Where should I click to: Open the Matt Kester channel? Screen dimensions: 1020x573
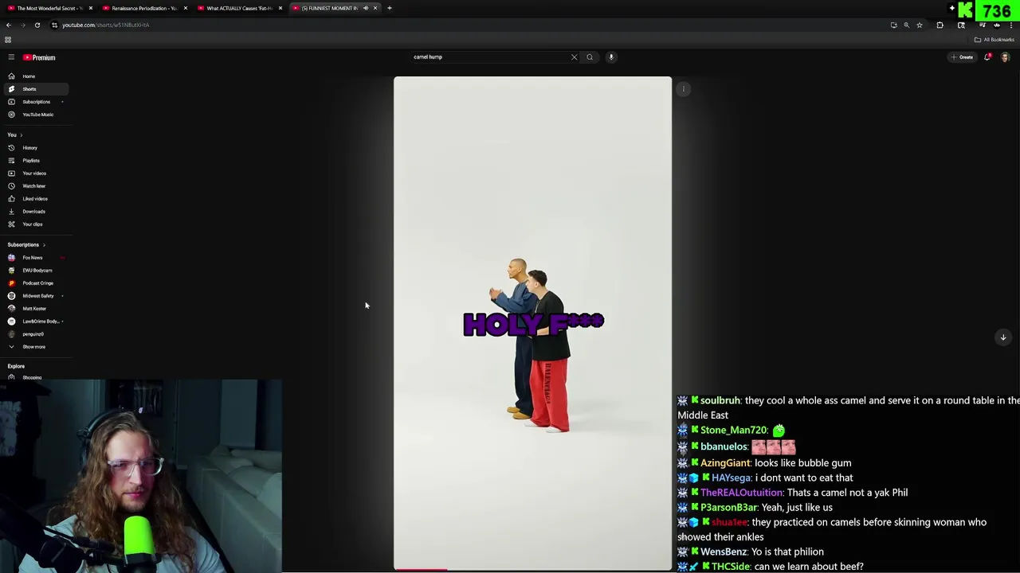pos(34,309)
